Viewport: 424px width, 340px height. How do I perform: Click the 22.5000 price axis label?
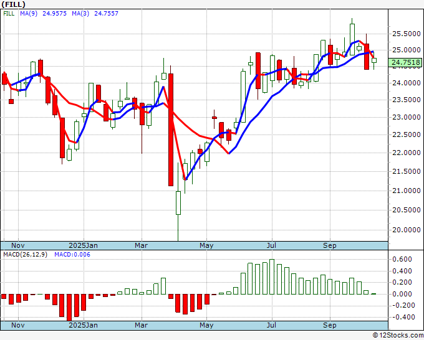point(407,135)
